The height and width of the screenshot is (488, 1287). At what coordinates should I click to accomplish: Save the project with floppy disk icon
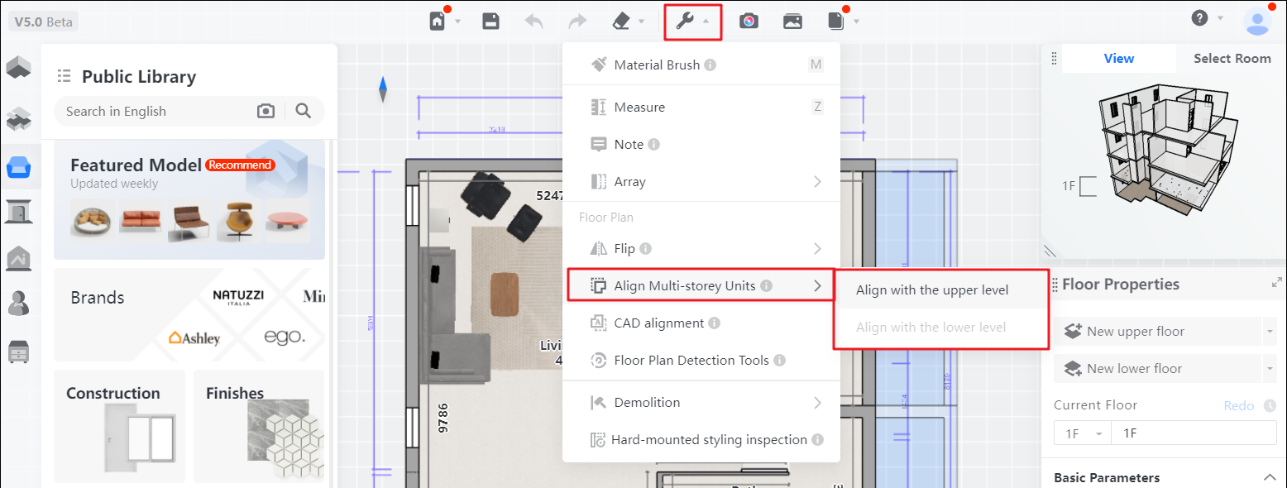490,22
